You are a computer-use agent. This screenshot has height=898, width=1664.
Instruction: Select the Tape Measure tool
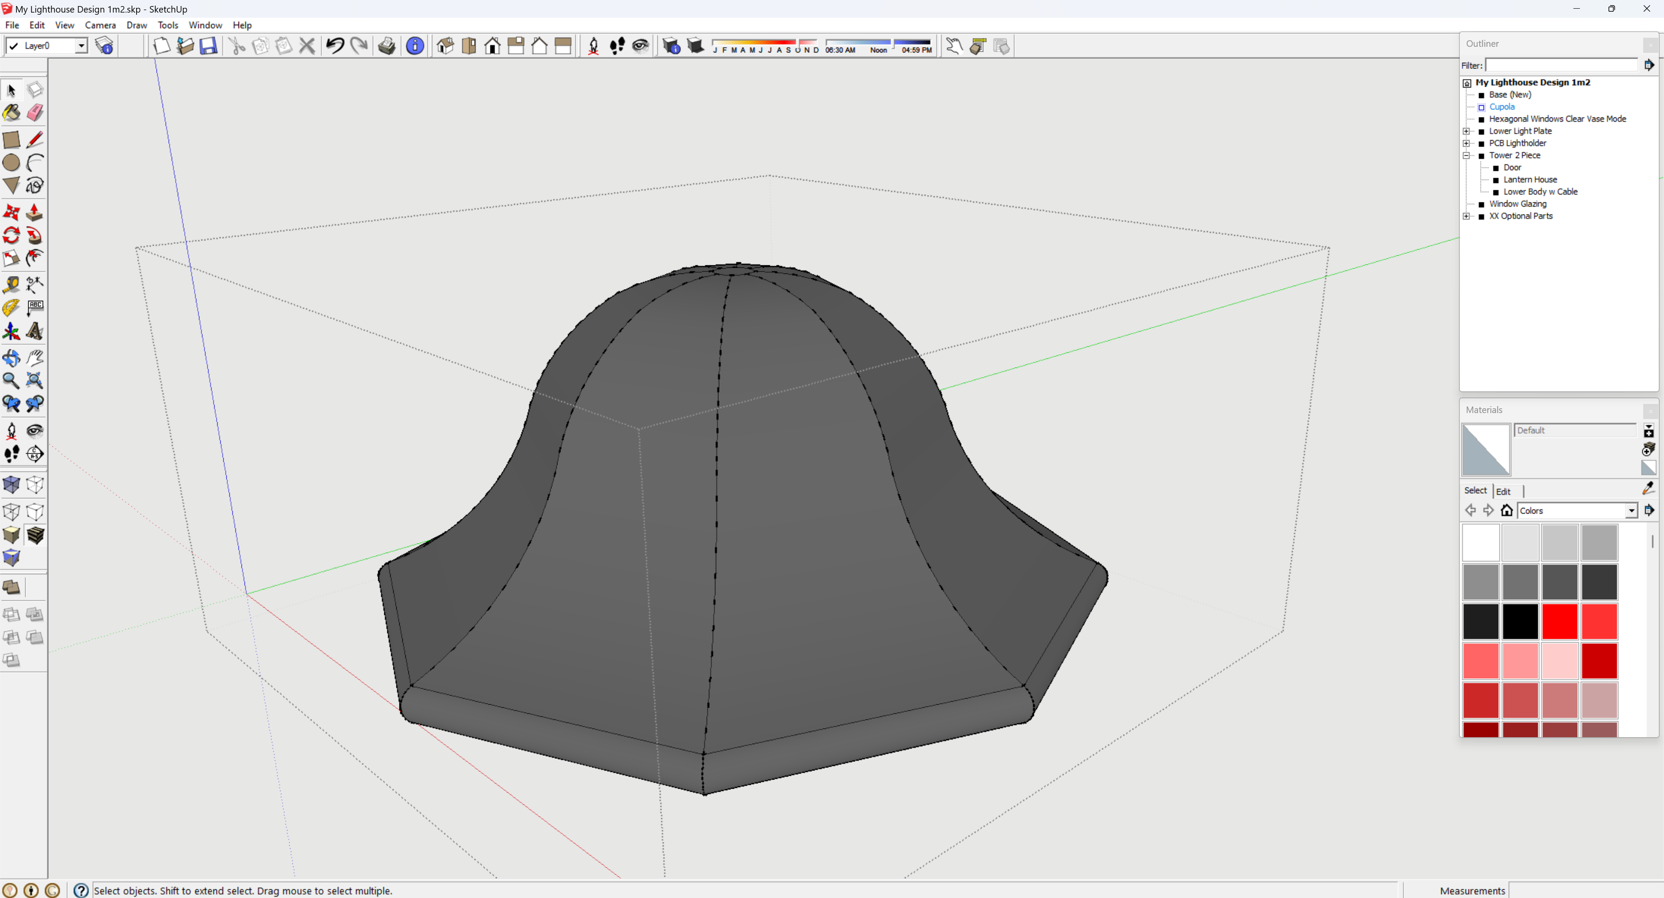pyautogui.click(x=11, y=285)
